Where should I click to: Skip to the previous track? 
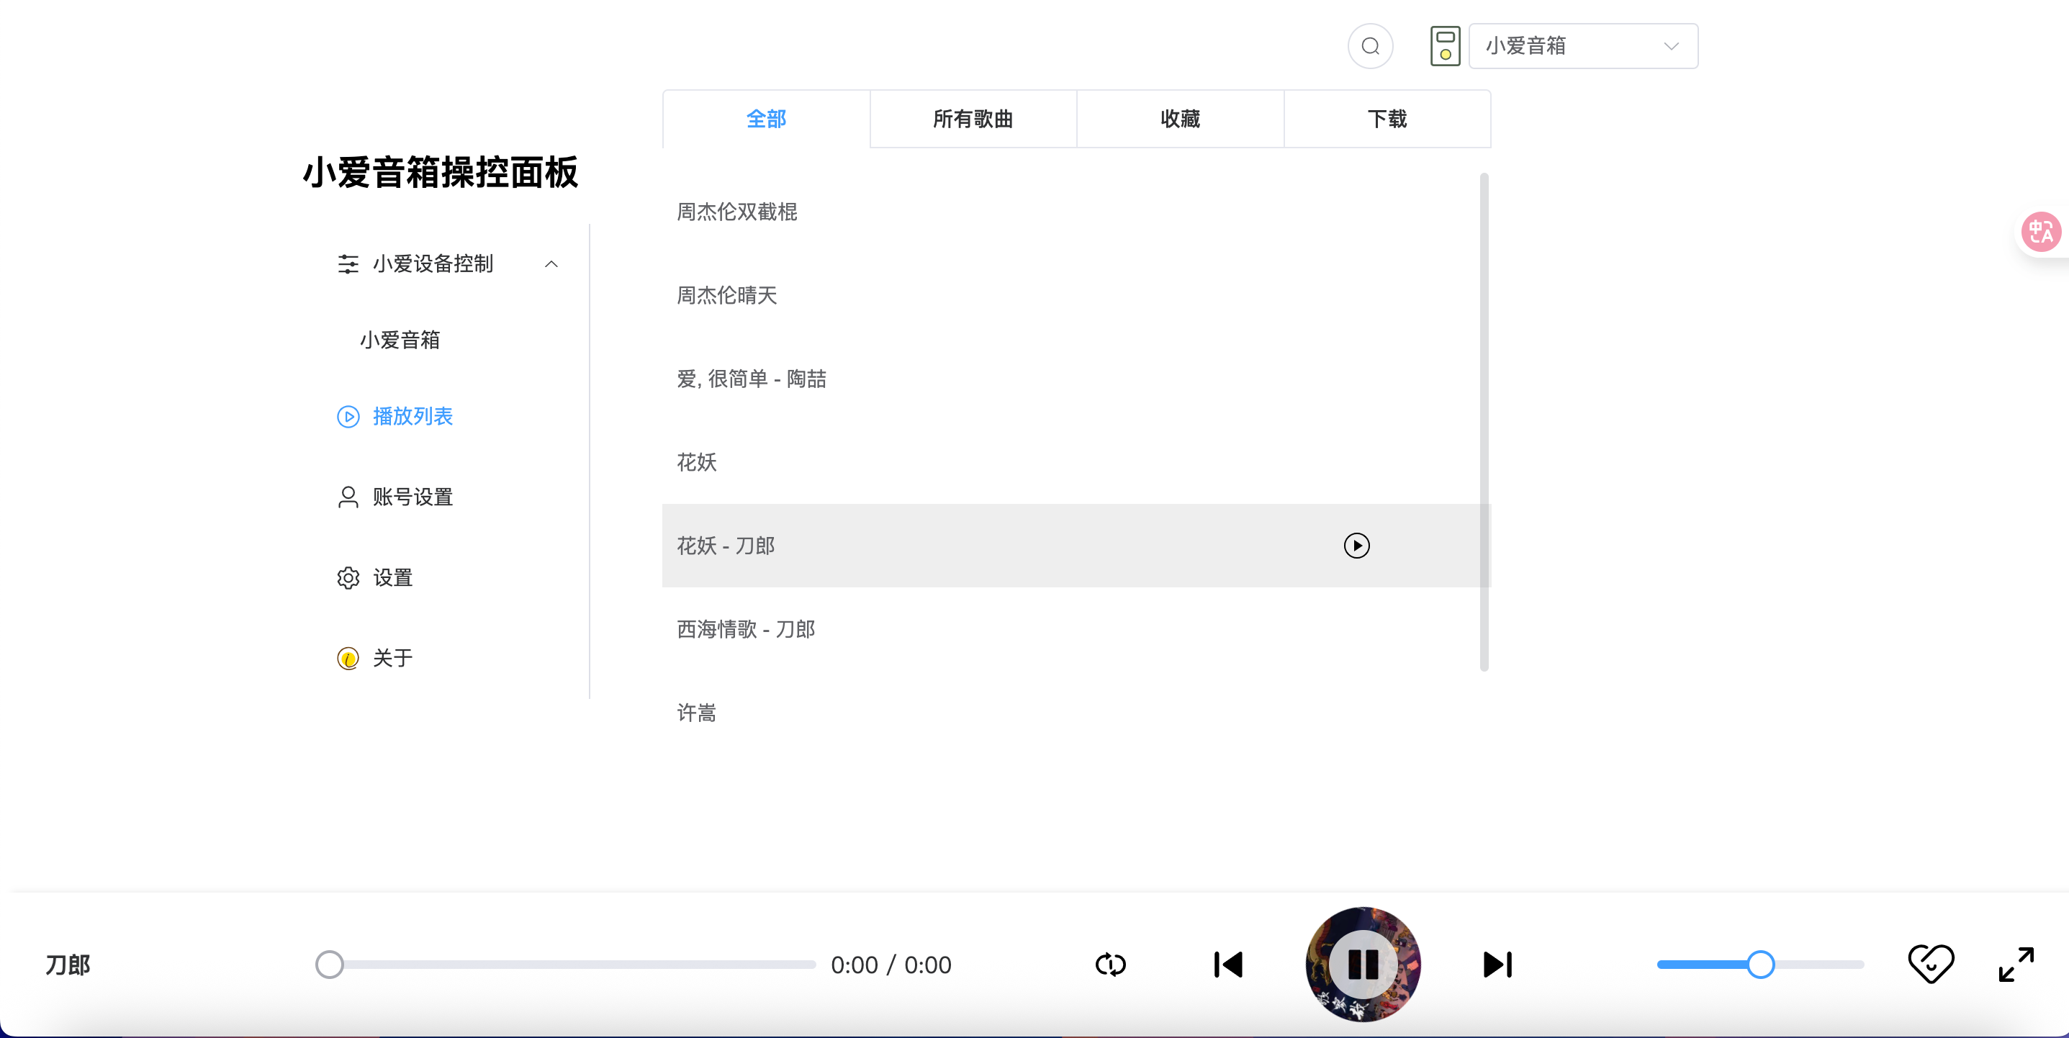[x=1228, y=964]
